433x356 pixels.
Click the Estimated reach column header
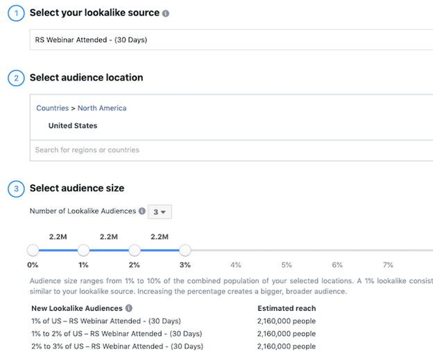pos(287,308)
